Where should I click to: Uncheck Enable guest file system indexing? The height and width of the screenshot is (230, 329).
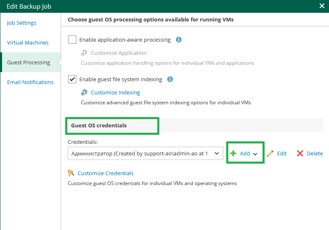pyautogui.click(x=72, y=79)
